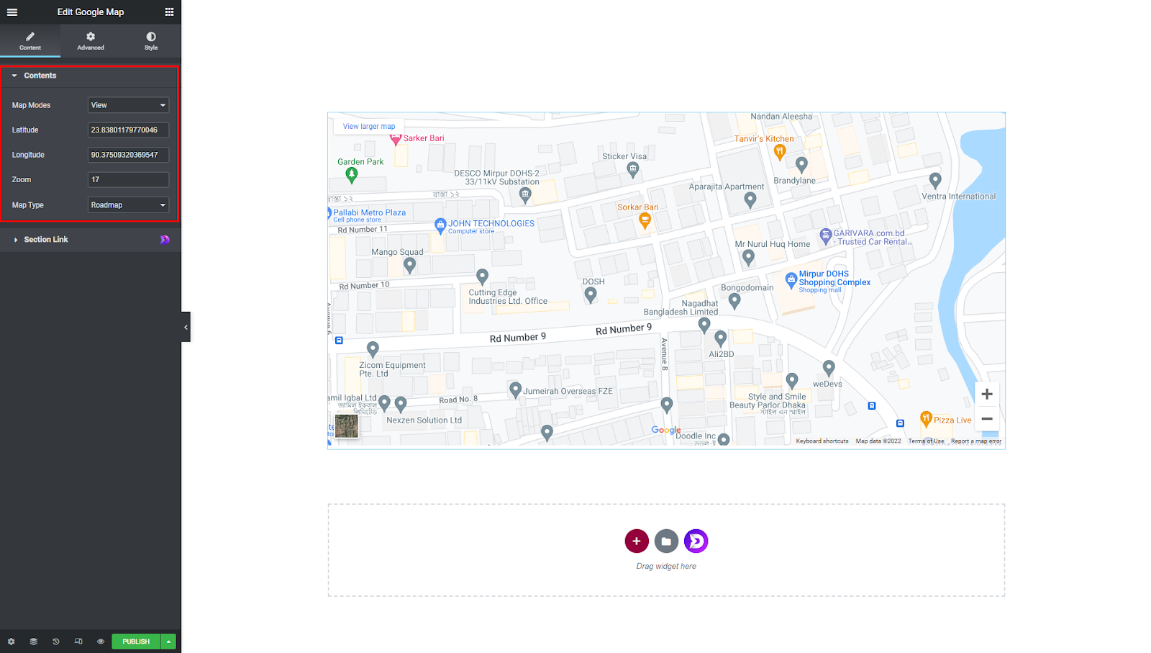
Task: Open page settings gear in bottom bar
Action: pos(11,641)
